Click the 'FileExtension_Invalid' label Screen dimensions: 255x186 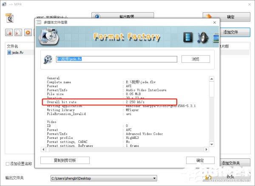coord(66,114)
